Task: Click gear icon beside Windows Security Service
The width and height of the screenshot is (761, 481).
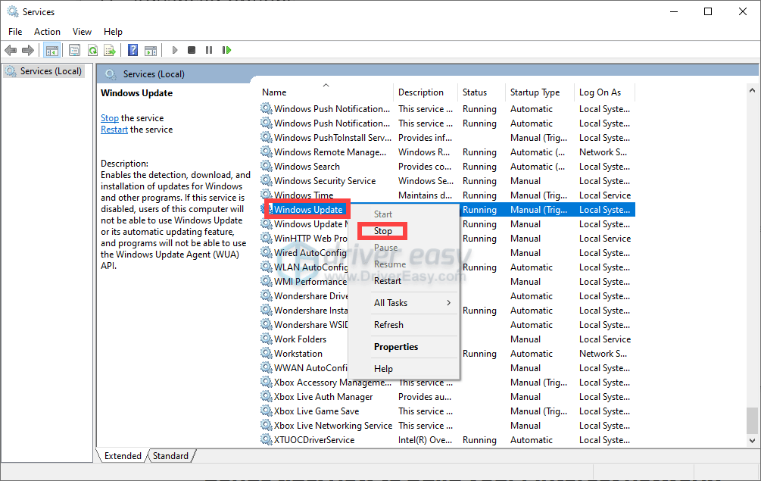Action: tap(266, 180)
